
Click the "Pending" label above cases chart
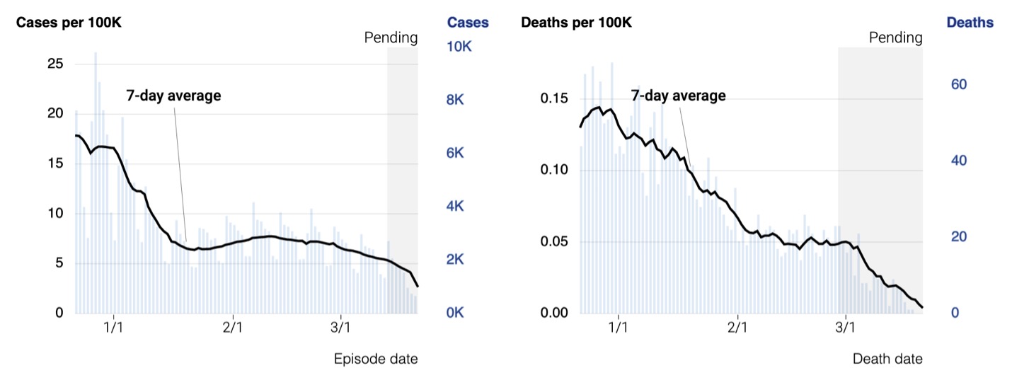(x=391, y=38)
